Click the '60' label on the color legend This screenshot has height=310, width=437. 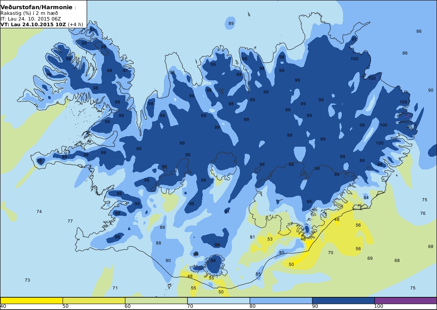point(128,307)
